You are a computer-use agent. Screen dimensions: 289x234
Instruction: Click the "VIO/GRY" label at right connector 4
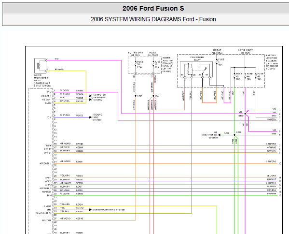point(272,119)
